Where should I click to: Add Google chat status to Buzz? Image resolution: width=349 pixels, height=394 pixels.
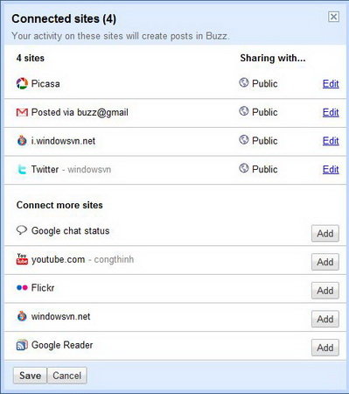pyautogui.click(x=325, y=233)
